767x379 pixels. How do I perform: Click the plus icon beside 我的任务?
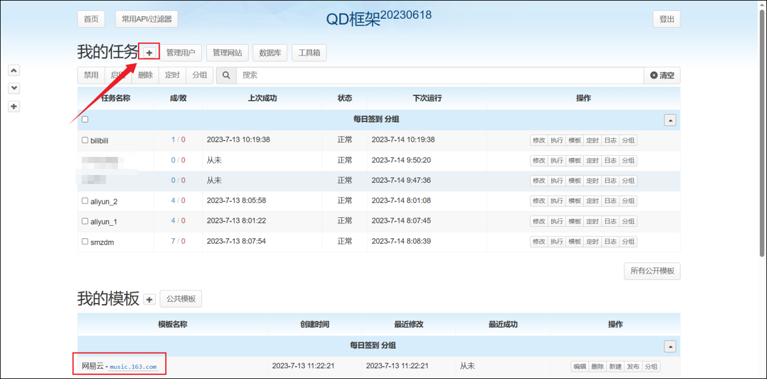point(149,53)
